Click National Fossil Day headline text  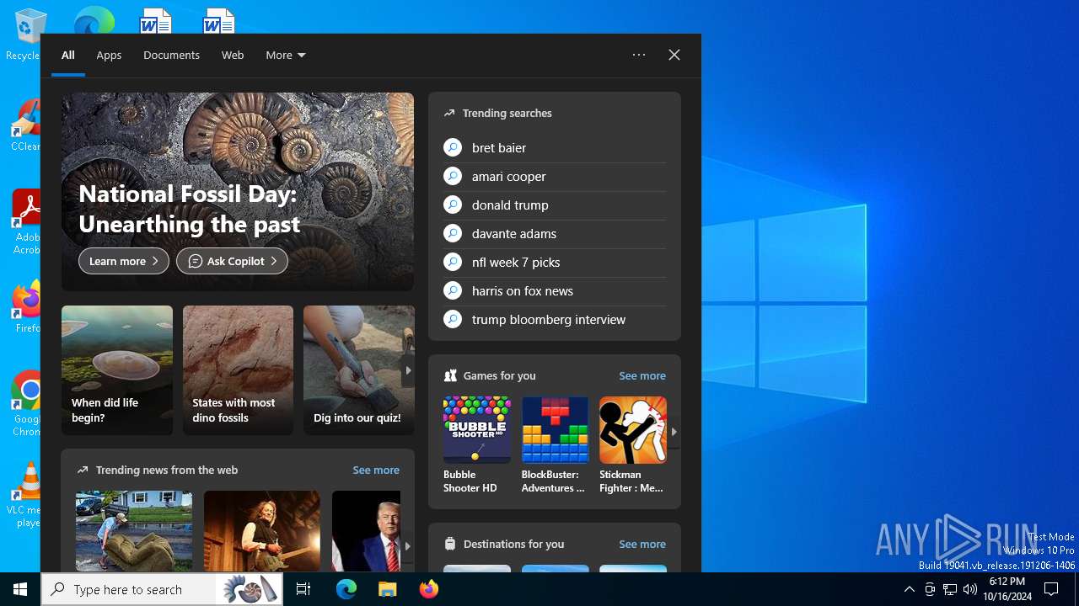pos(190,209)
